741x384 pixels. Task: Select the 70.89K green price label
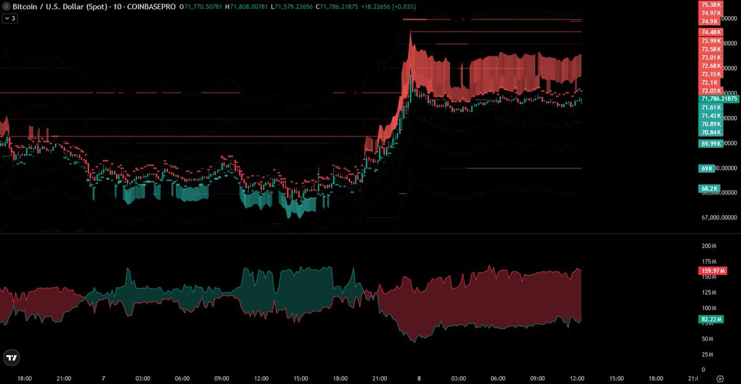click(x=711, y=124)
